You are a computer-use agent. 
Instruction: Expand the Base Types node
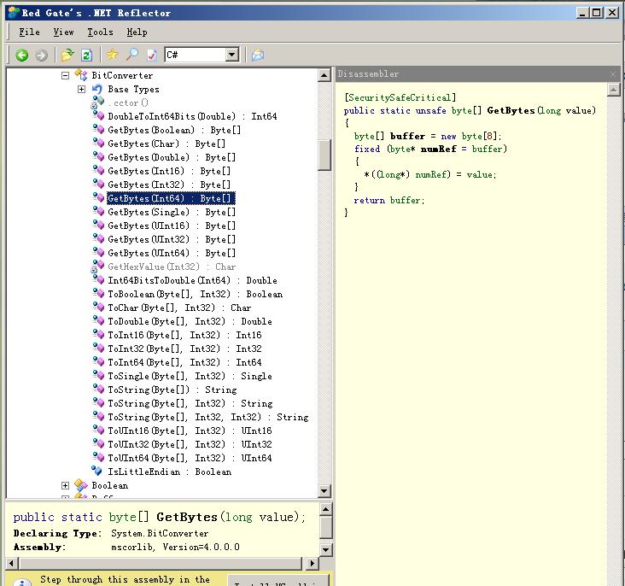[x=81, y=89]
